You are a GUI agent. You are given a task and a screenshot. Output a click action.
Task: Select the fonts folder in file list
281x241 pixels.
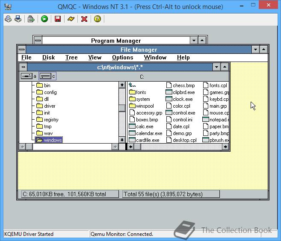(x=138, y=92)
